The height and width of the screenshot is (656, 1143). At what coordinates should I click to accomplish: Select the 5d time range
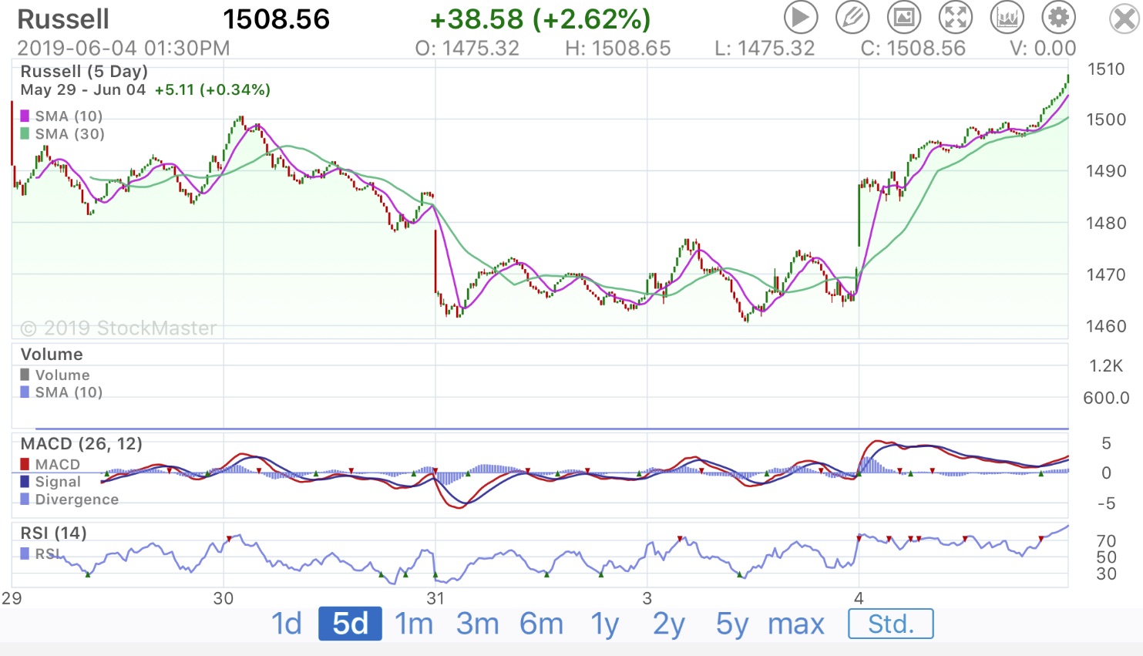click(350, 624)
